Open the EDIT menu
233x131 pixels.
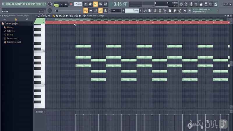[8, 4]
